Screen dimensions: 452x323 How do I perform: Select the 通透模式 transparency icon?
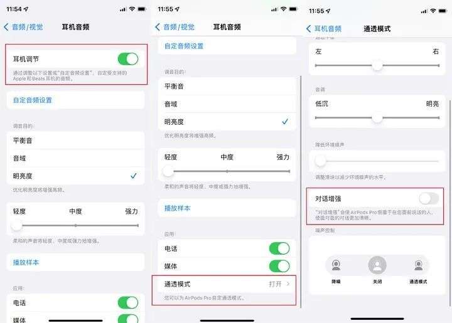pos(418,265)
